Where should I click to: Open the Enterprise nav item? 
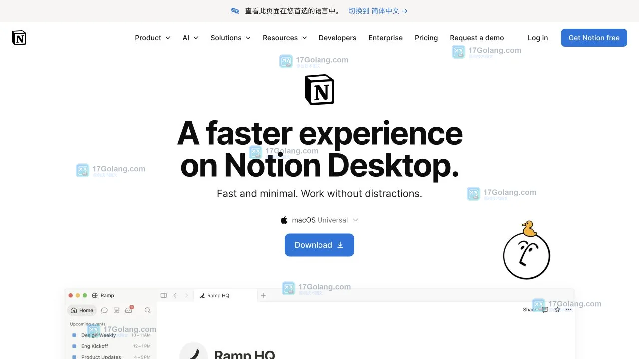coord(385,38)
